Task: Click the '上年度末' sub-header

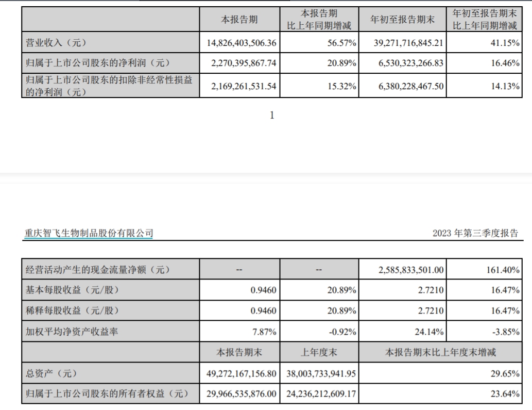Action: coord(319,352)
